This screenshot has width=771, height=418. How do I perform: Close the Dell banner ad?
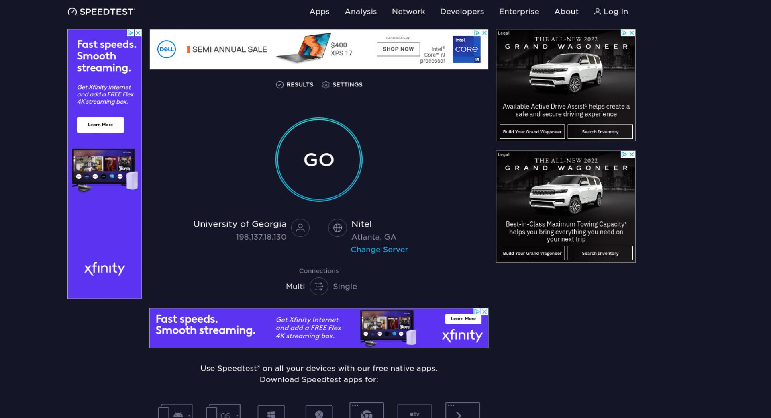point(484,33)
